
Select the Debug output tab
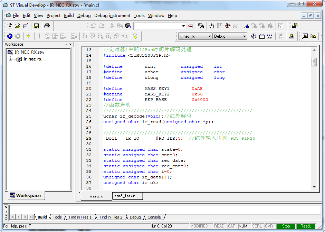[x=135, y=217]
